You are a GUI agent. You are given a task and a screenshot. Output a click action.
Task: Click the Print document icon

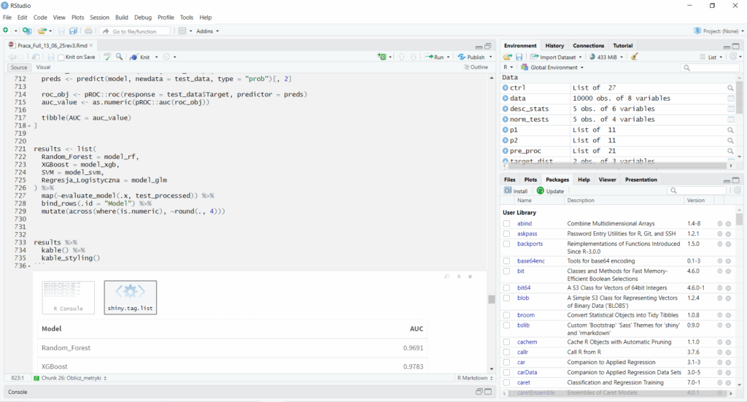click(88, 31)
